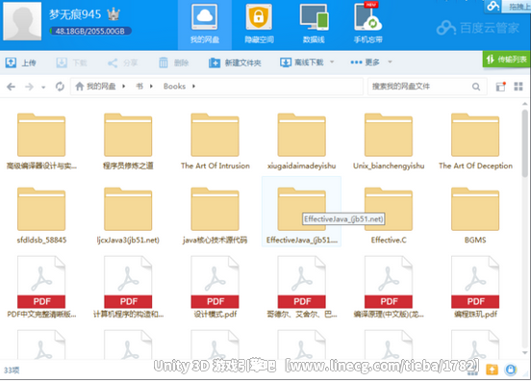Select the xiugaidaimadeyishu folder
This screenshot has width=531, height=384.
click(302, 141)
